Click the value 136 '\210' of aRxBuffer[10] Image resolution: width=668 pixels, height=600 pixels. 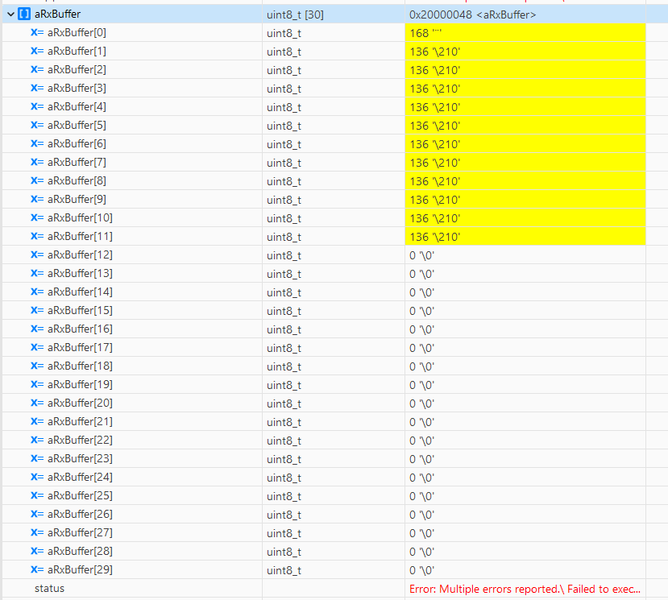click(x=435, y=218)
